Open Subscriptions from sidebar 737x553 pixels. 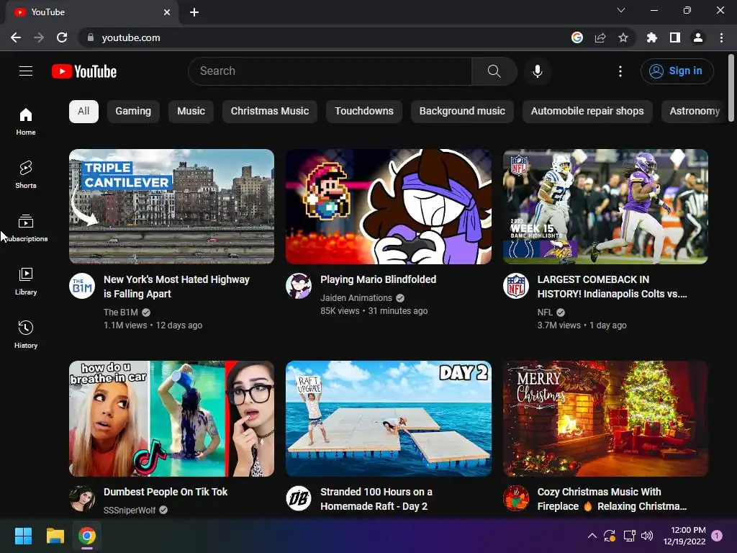(26, 228)
